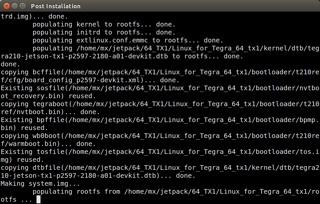Screen dimensions: 320x204
Task: Maximize the Post Installation terminal window
Action: (22, 6)
